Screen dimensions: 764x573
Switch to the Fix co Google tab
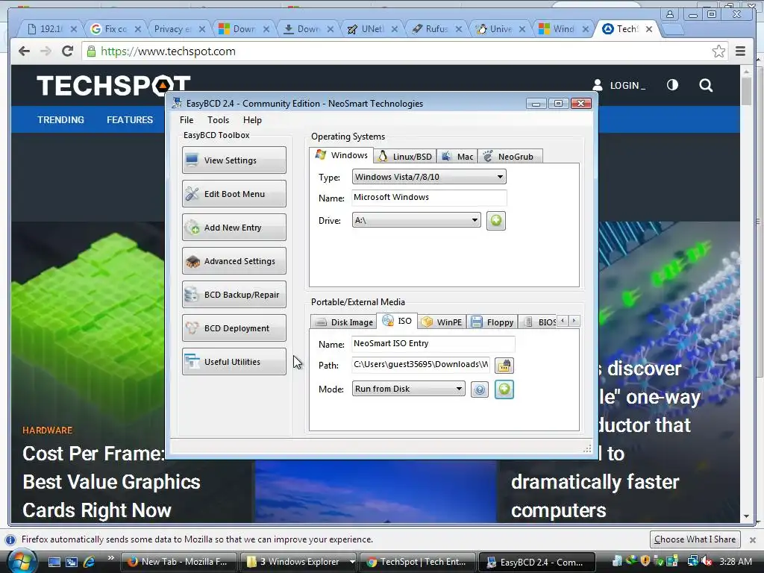tap(116, 29)
